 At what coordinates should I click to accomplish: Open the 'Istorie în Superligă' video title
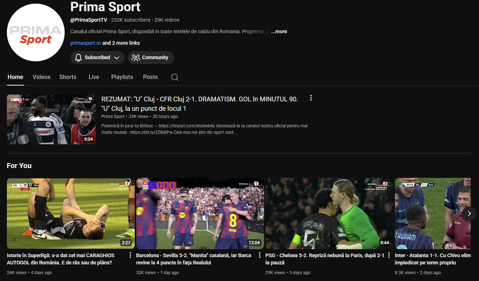coord(60,259)
